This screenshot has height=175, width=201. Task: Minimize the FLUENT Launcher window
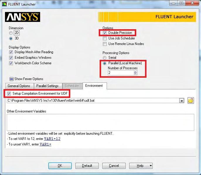[x=173, y=3]
